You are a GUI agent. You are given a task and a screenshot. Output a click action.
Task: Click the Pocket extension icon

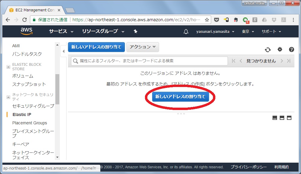click(x=217, y=20)
